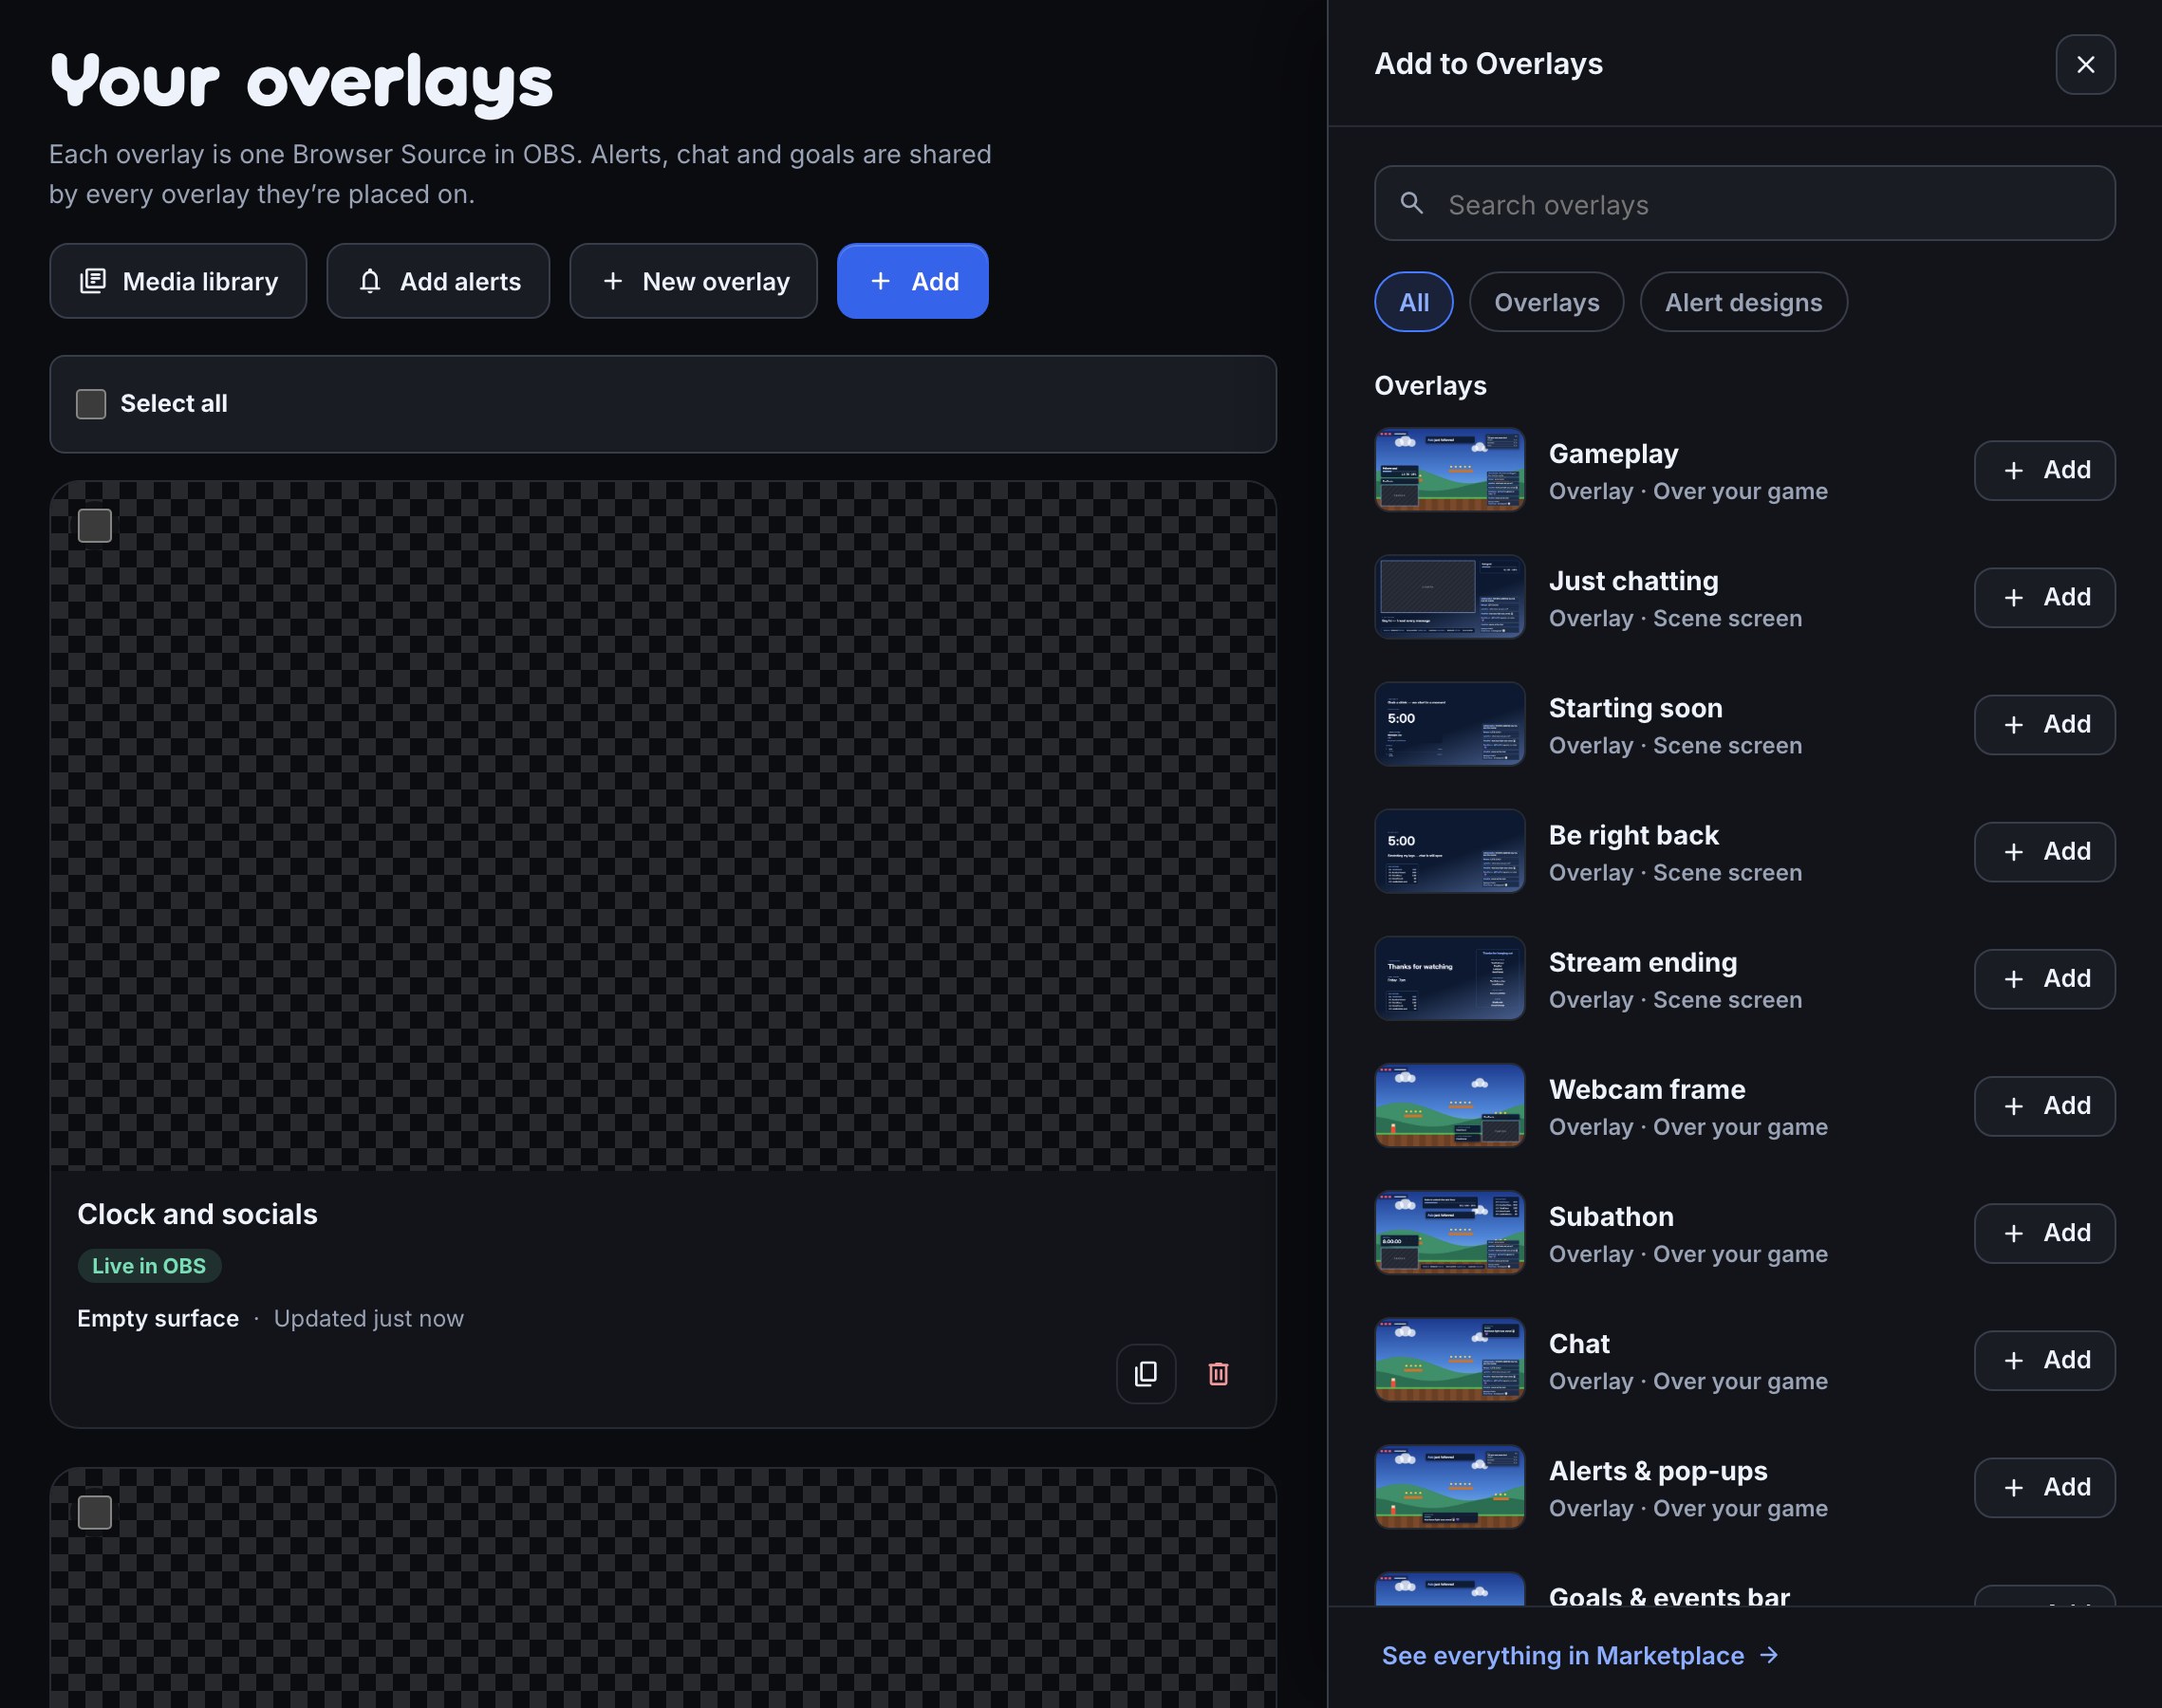Click the Stream ending overlay name
Image resolution: width=2162 pixels, height=1708 pixels.
tap(1643, 962)
